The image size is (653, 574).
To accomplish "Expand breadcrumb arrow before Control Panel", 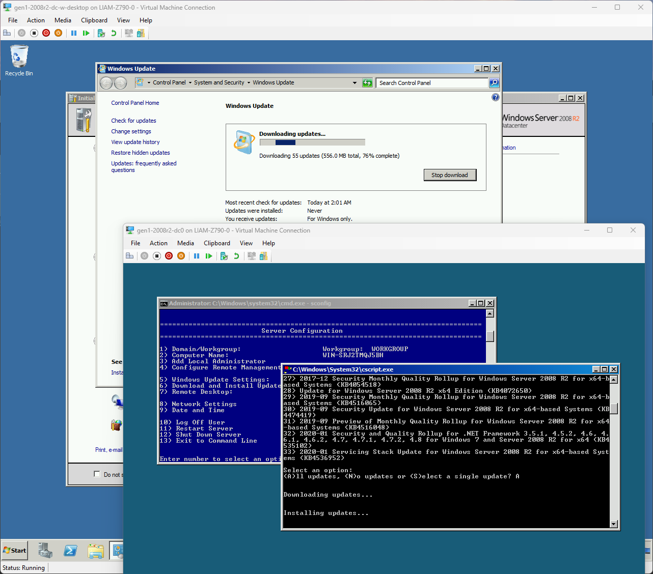I will pos(149,83).
